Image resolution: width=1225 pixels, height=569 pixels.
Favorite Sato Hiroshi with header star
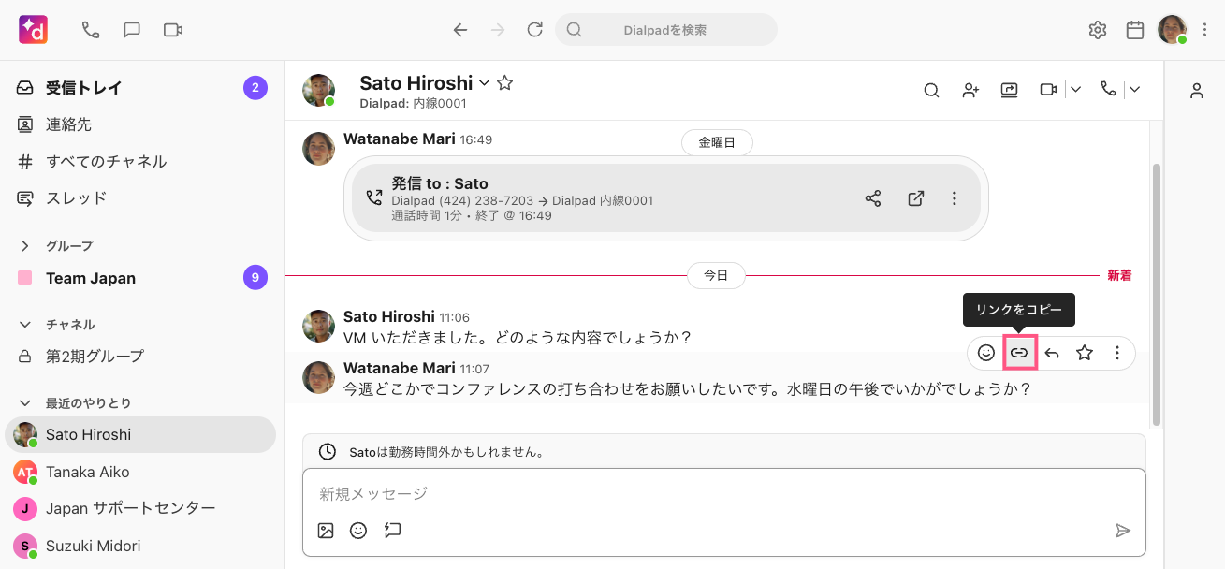coord(504,82)
